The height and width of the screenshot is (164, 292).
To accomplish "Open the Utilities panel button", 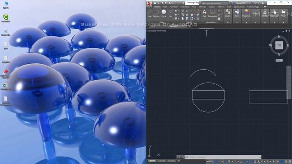I will pos(265,13).
